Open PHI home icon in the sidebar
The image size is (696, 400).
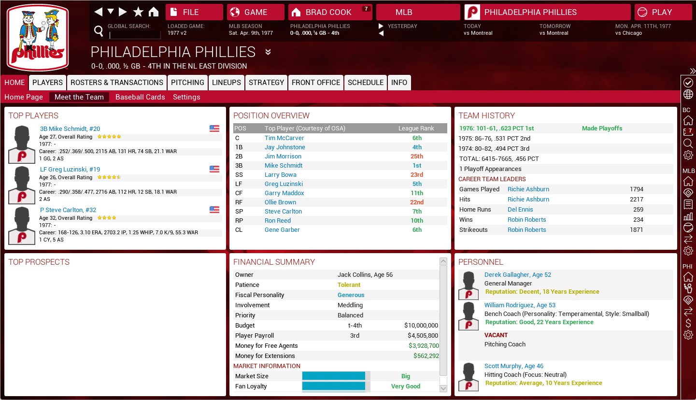(688, 277)
